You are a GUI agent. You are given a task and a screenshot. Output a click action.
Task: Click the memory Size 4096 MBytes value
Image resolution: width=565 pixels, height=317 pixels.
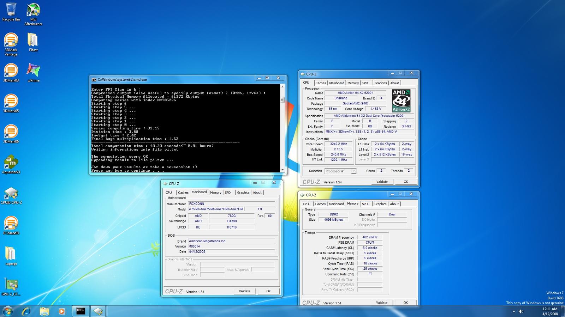coord(333,220)
